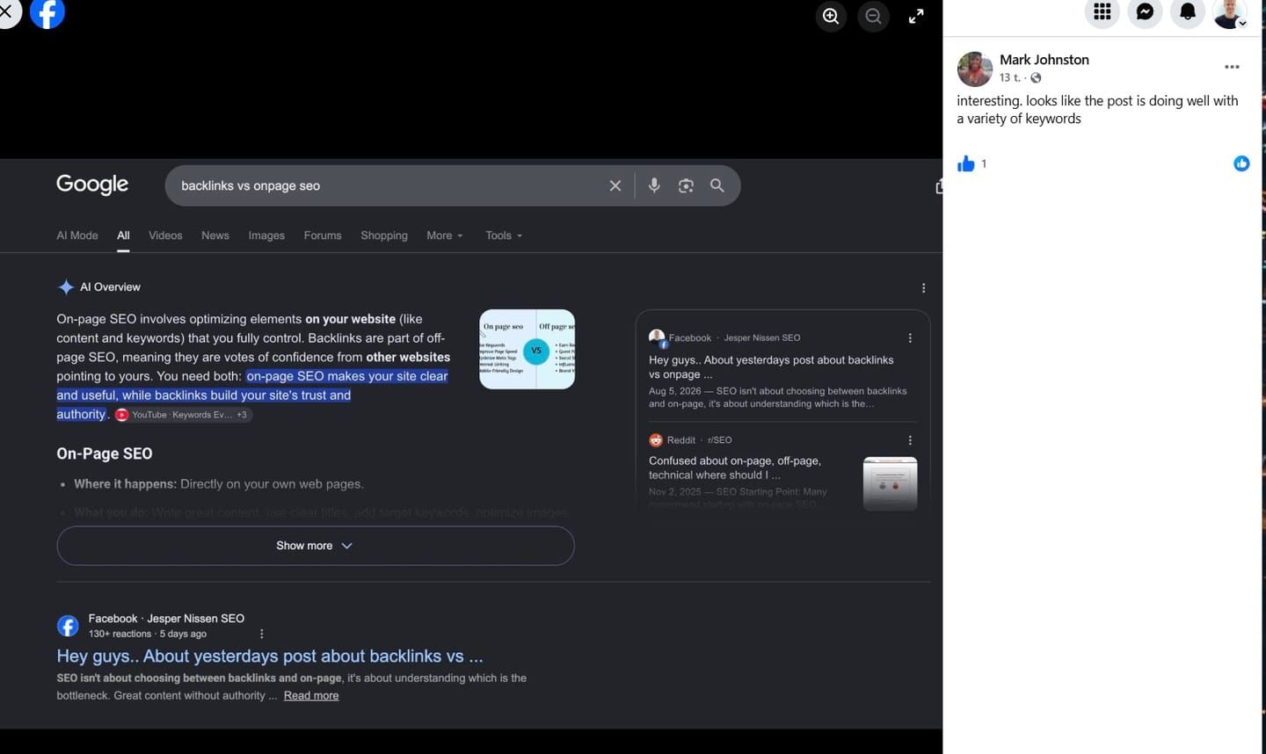
Task: Open the post's three-dot options menu
Action: click(x=1232, y=67)
